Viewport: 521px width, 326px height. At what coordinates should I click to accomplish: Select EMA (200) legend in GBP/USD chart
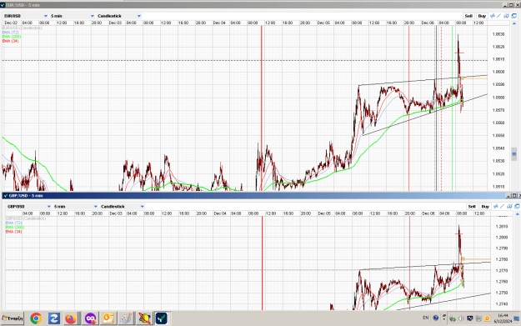point(15,227)
